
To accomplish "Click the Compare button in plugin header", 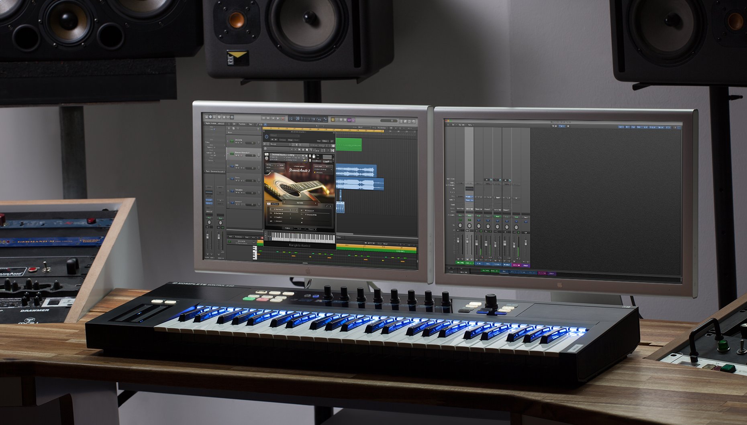I will click(283, 140).
